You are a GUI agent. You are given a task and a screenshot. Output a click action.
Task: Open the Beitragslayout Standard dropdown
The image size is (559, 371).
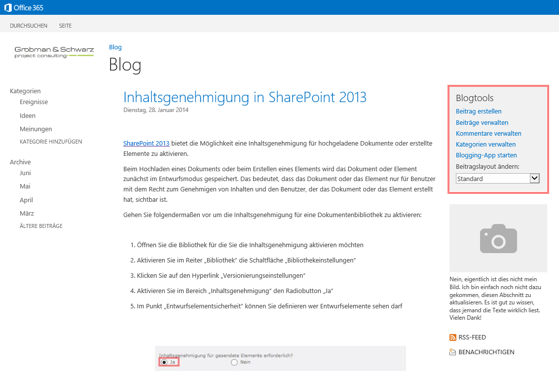(x=497, y=178)
